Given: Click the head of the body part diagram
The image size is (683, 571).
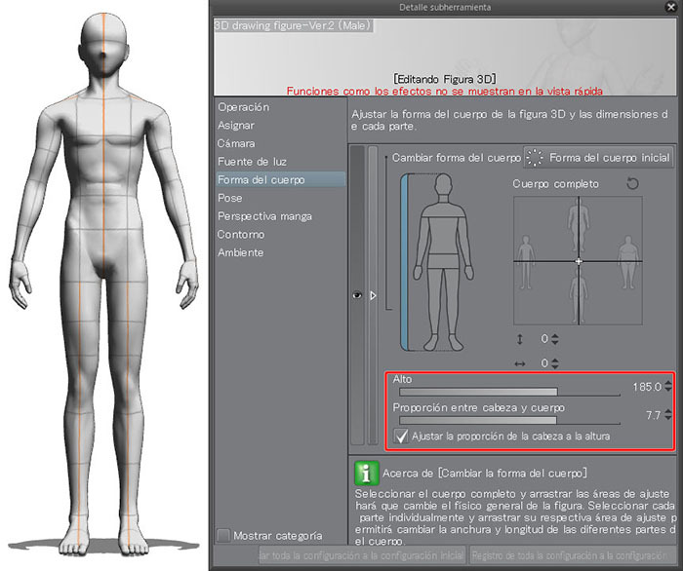Looking at the screenshot, I should click(x=443, y=184).
